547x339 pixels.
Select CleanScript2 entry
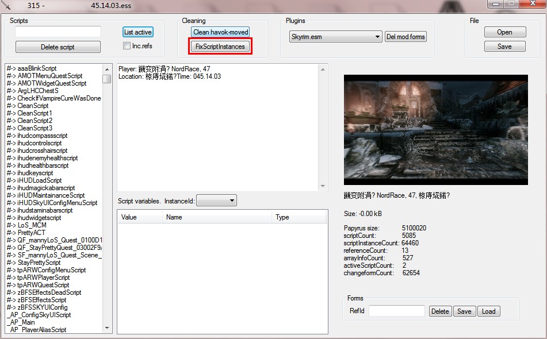[30, 121]
